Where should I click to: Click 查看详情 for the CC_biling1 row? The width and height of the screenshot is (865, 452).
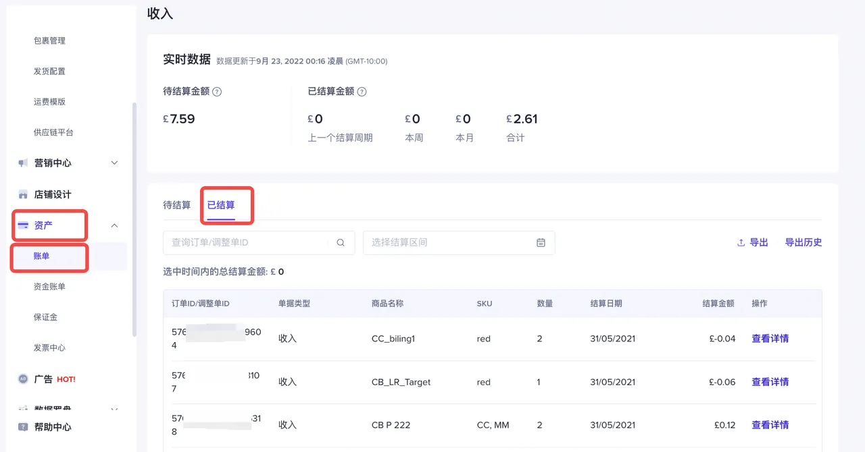tap(770, 339)
